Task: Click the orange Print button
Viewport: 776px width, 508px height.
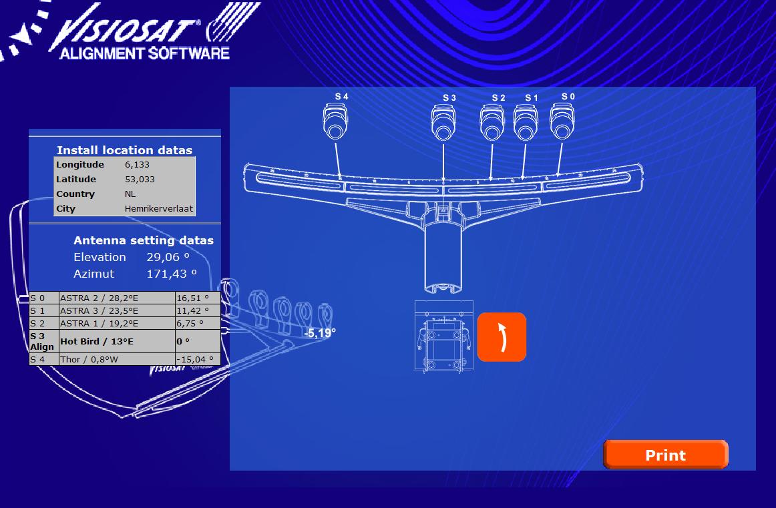Action: click(666, 455)
